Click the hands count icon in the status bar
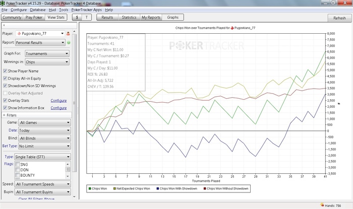The image size is (353, 209). click(x=322, y=205)
